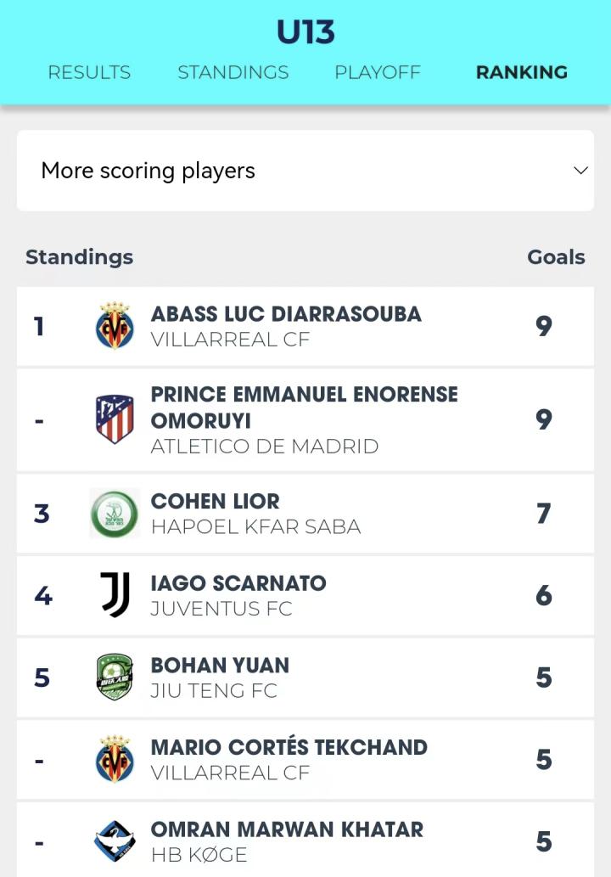Select the HB Køge club logo
611x877 pixels.
pyautogui.click(x=115, y=841)
